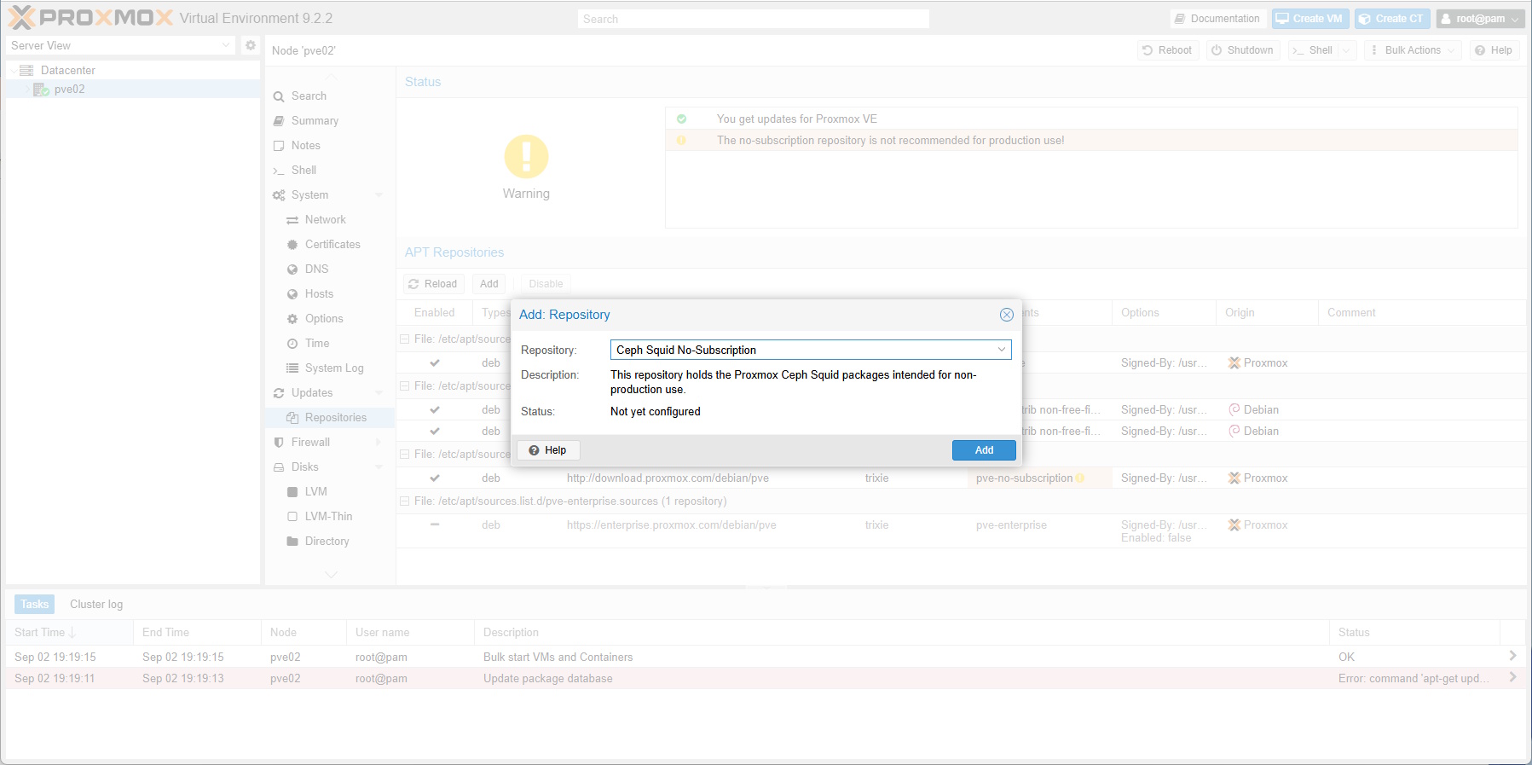Sort by End Time column header

click(197, 633)
